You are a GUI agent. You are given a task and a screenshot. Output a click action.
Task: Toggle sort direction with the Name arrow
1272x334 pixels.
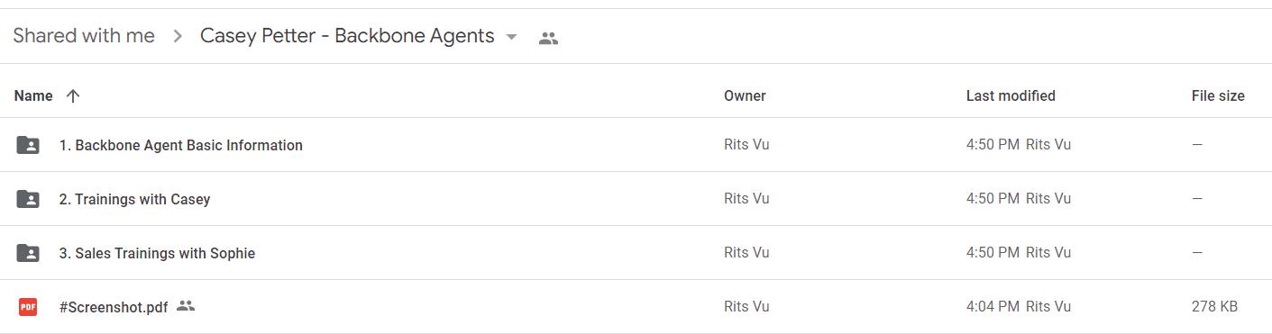tap(73, 95)
